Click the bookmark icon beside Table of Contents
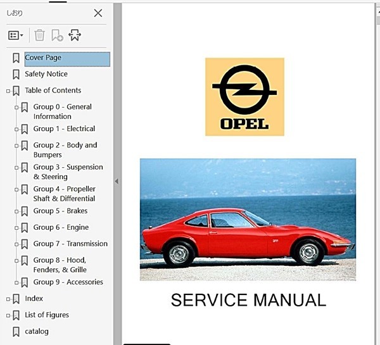Viewport: 380px width, 345px height. (x=16, y=91)
